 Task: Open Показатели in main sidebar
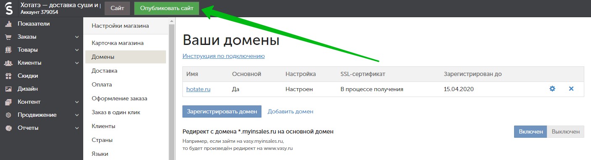click(x=34, y=24)
